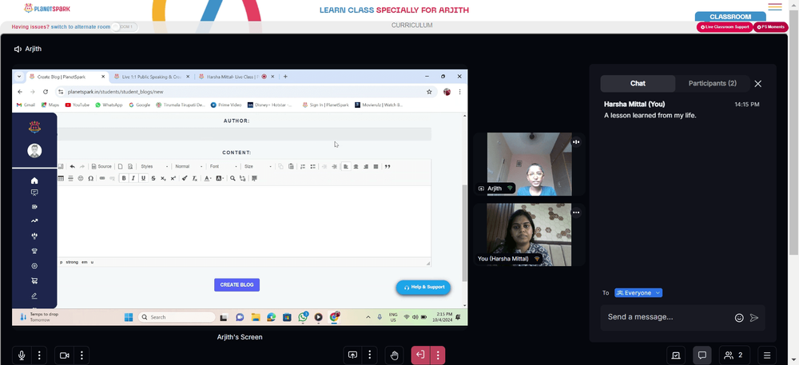
Task: Open microphone options three-dot menu
Action: click(39, 355)
